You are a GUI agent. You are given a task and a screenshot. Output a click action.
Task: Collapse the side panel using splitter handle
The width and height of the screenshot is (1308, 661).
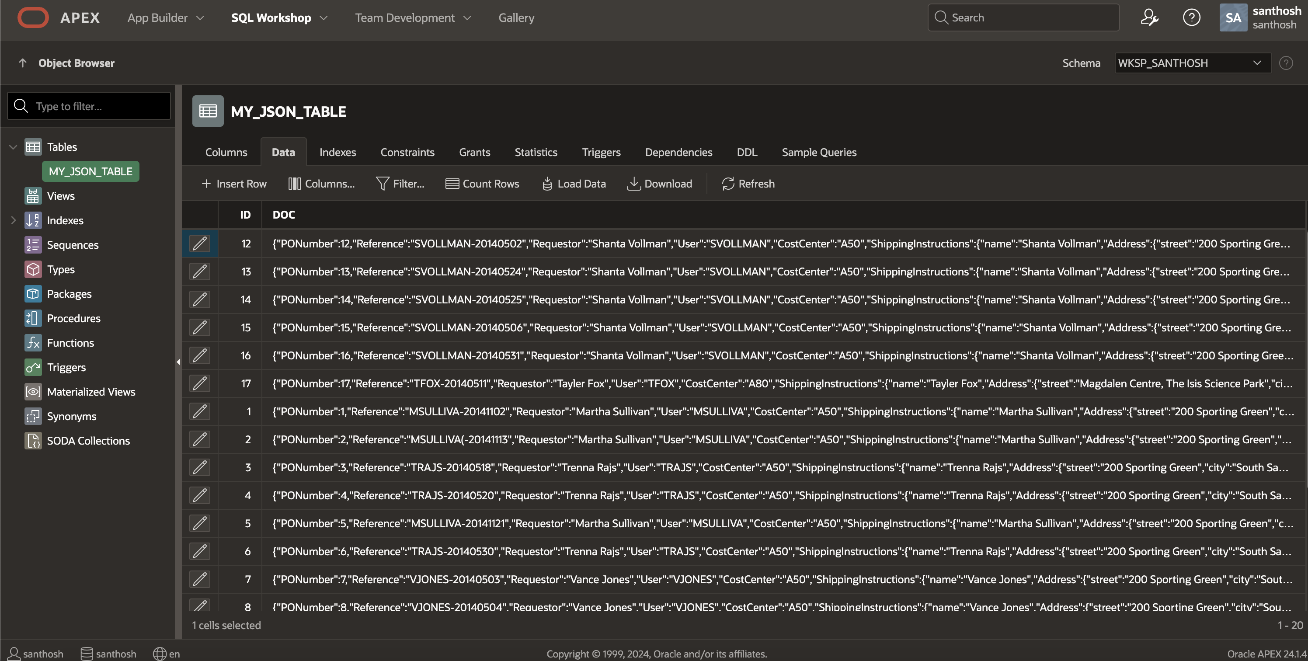pyautogui.click(x=178, y=362)
